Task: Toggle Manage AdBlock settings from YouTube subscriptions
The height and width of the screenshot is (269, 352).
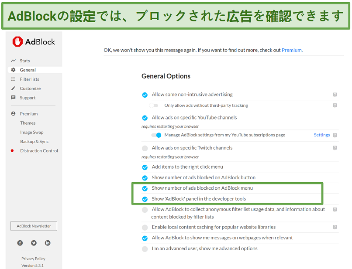Action: (x=156, y=135)
